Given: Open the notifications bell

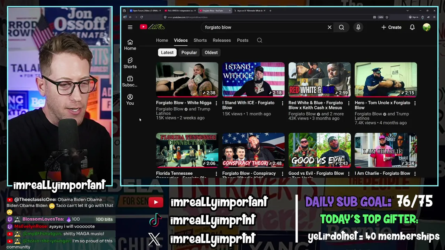Looking at the screenshot, I should 412,27.
